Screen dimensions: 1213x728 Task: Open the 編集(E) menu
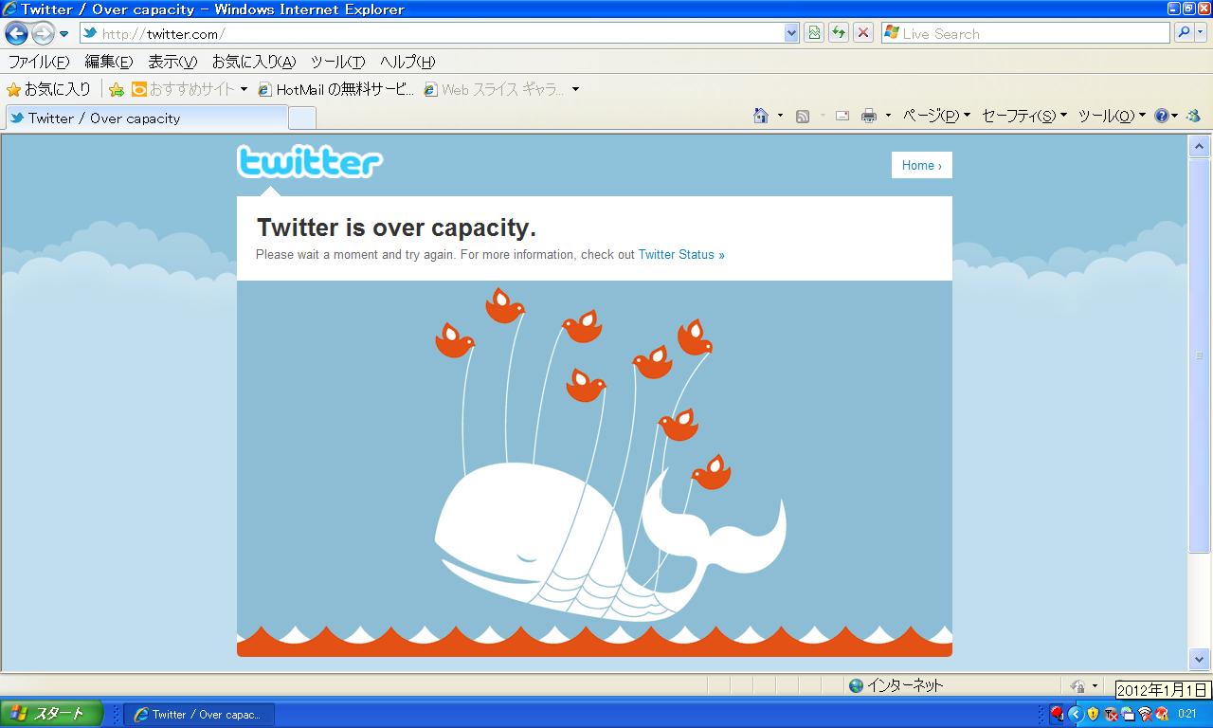tap(109, 62)
